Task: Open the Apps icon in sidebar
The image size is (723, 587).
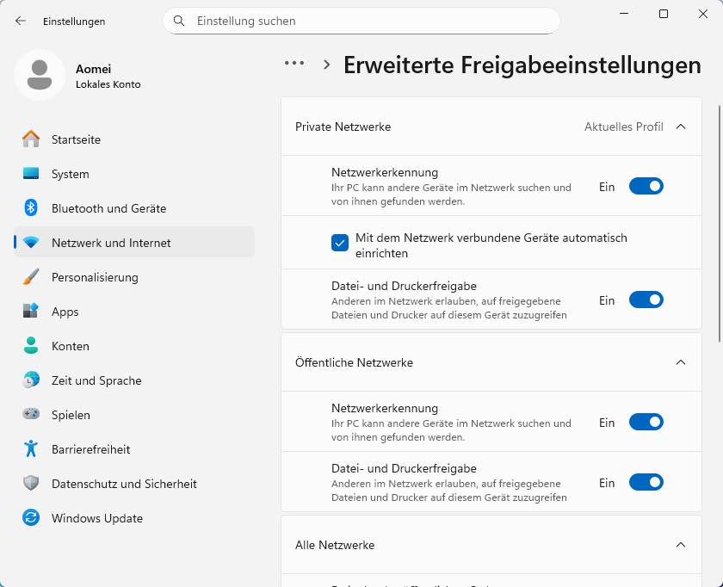Action: coord(31,312)
